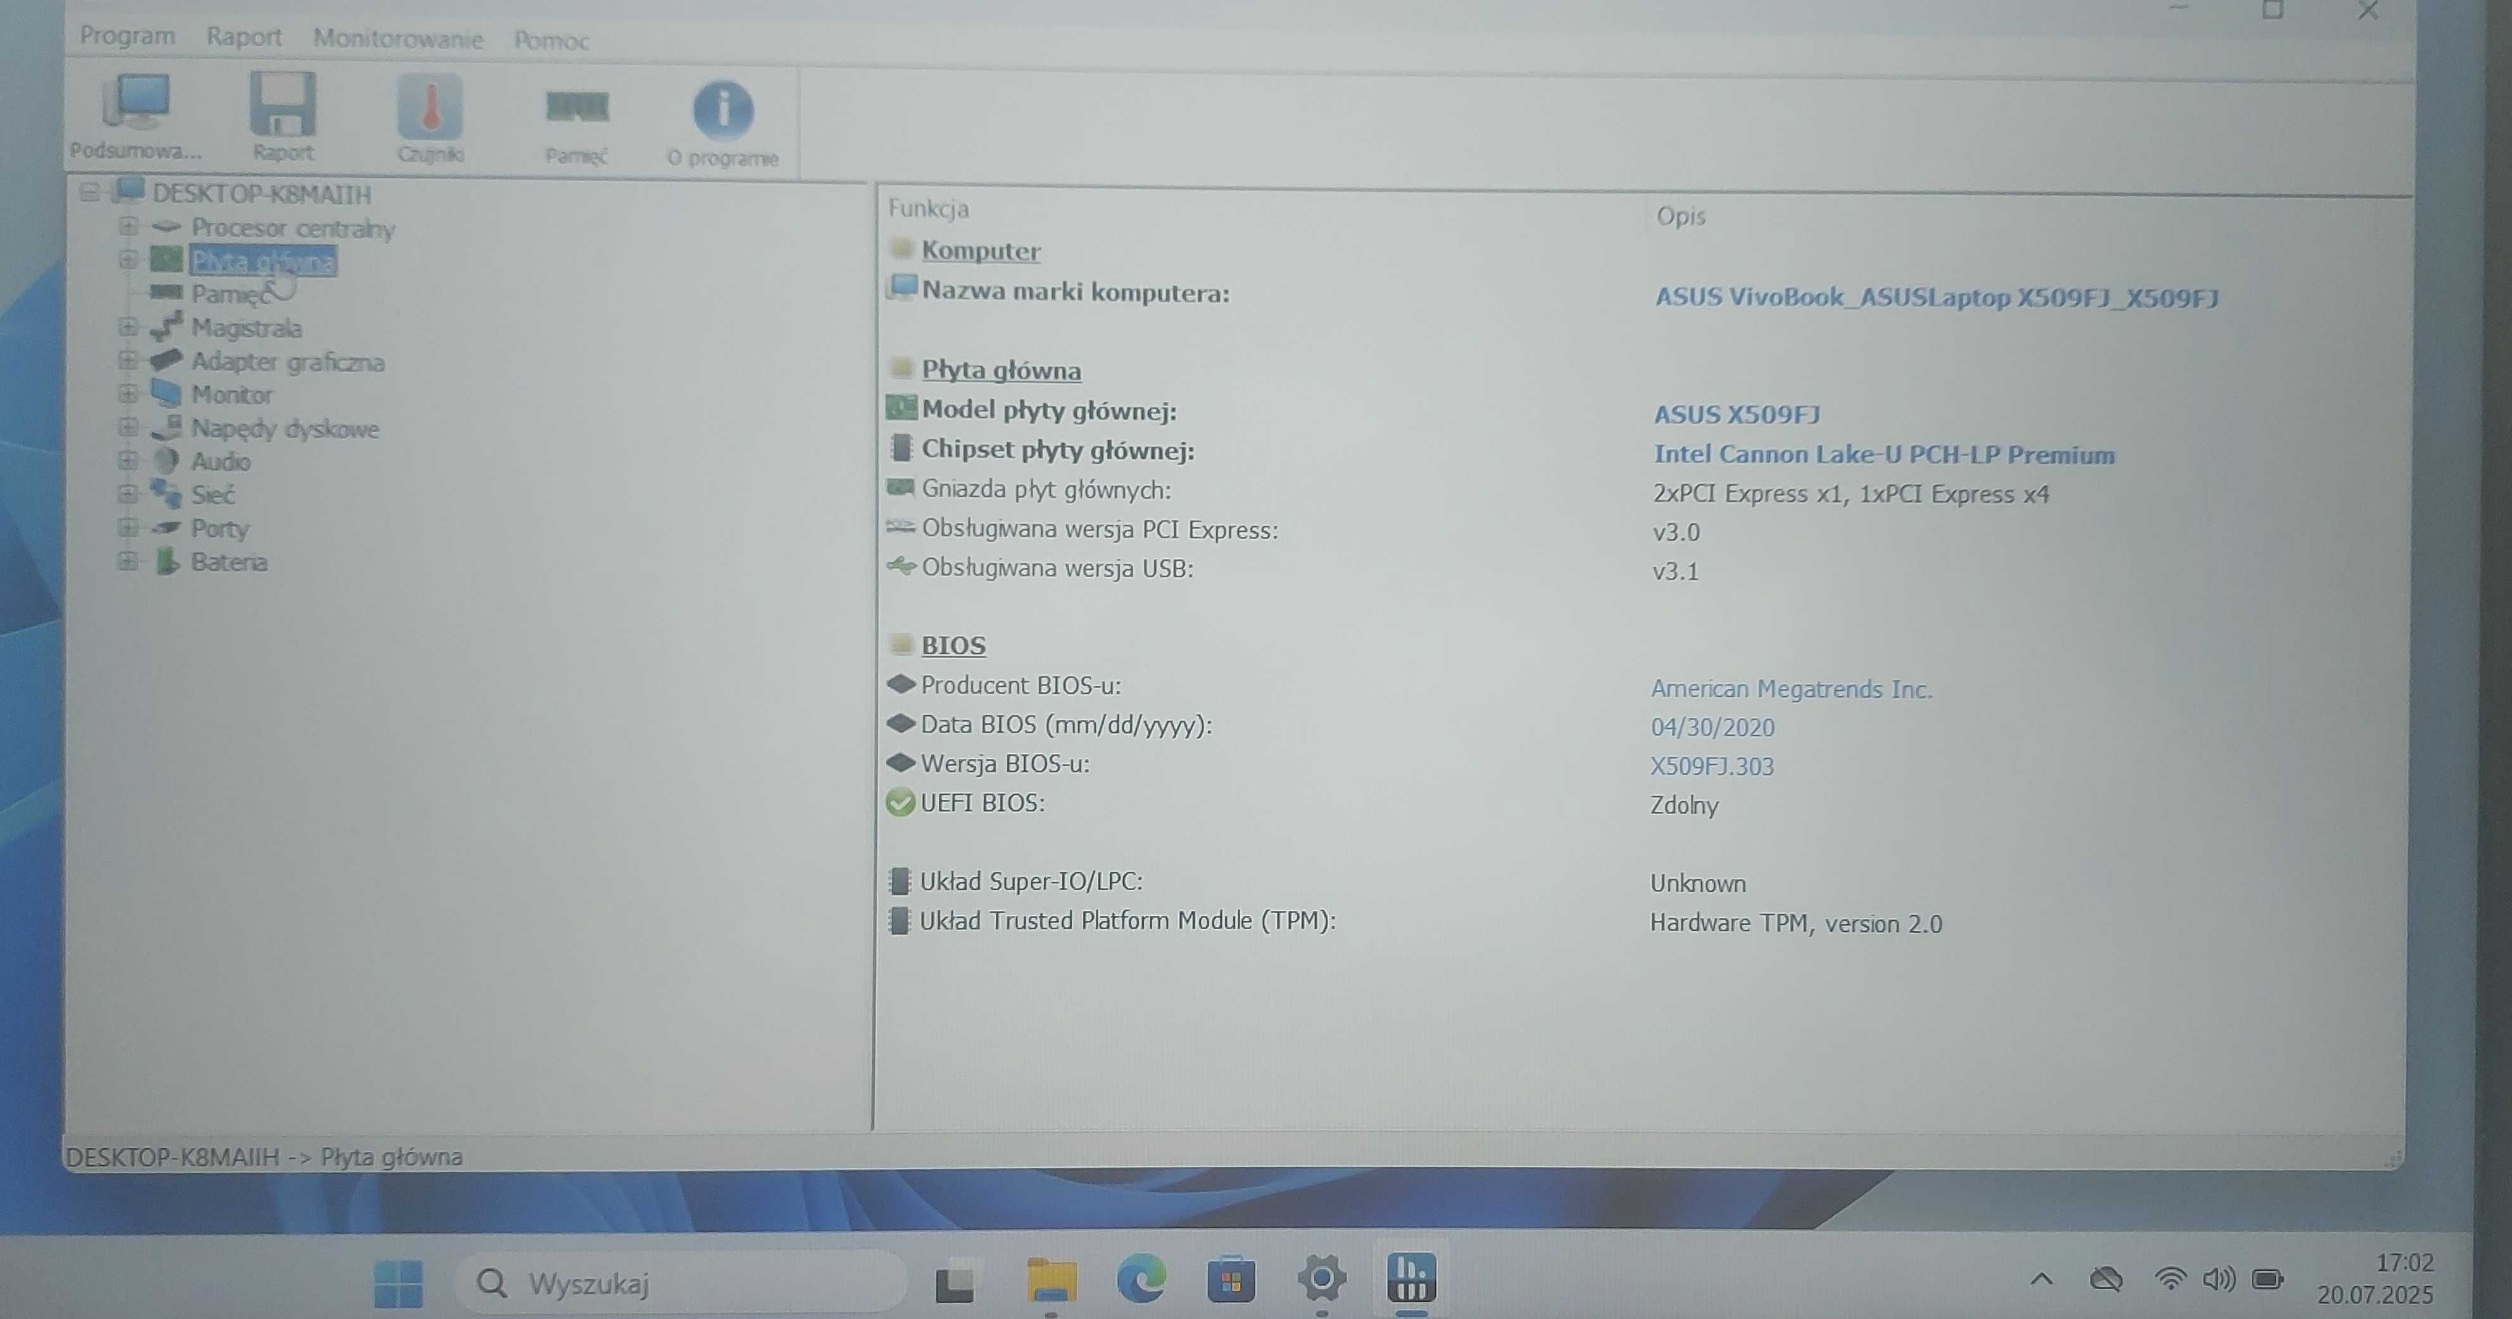Open the Windows Start button
This screenshot has height=1319, width=2512.
click(x=398, y=1283)
